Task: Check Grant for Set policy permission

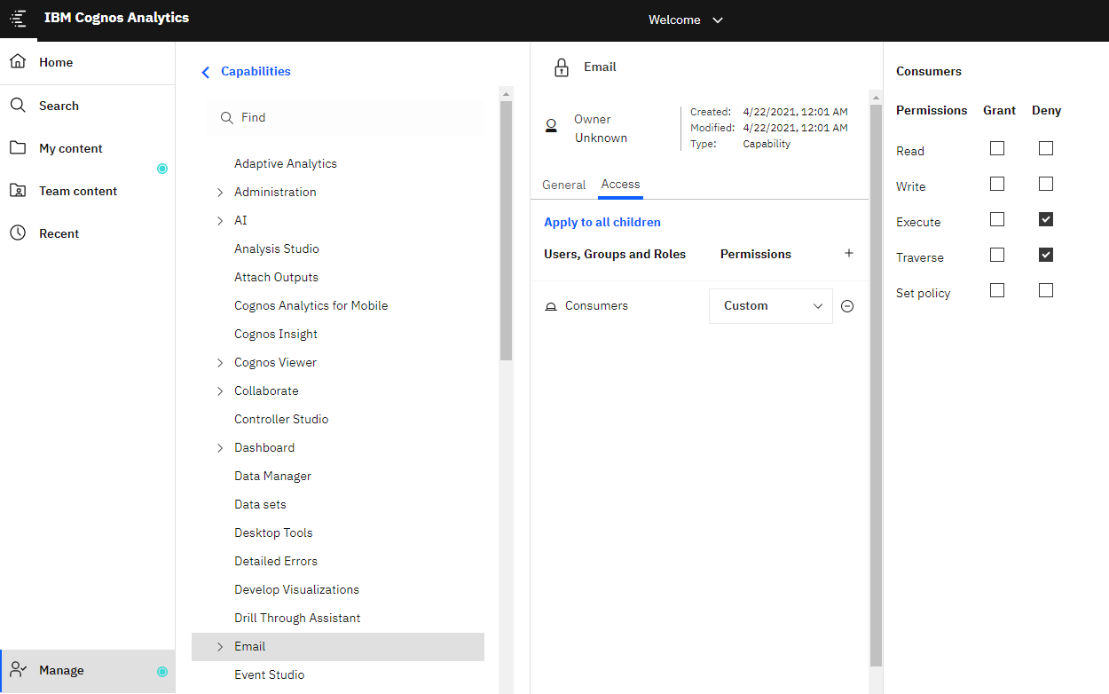Action: coord(997,290)
